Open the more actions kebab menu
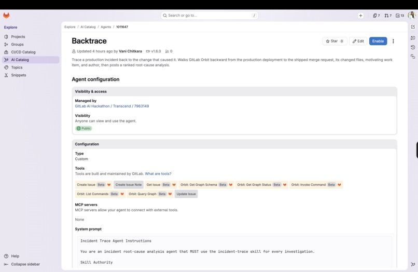The image size is (418, 272). (393, 41)
